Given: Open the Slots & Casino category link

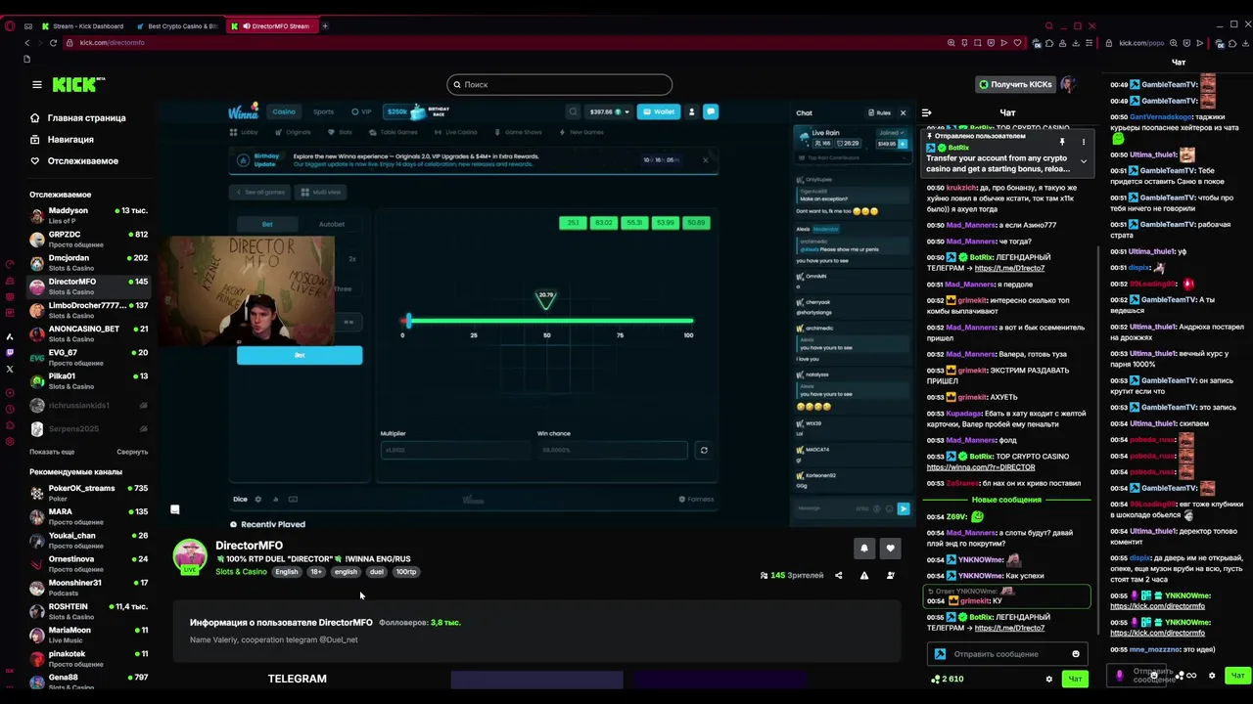Looking at the screenshot, I should tap(241, 572).
